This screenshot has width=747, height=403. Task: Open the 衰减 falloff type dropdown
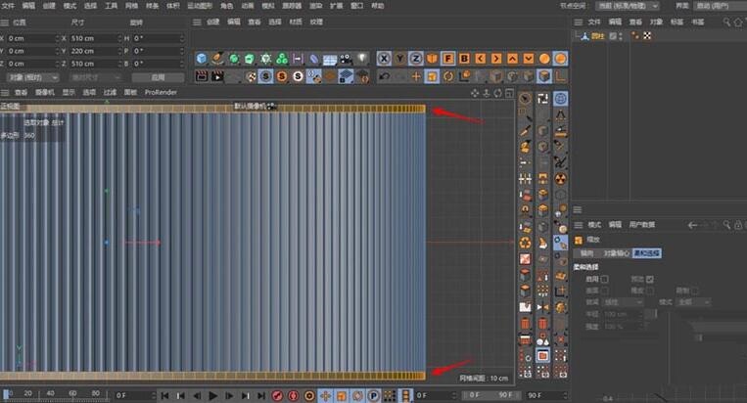[622, 302]
